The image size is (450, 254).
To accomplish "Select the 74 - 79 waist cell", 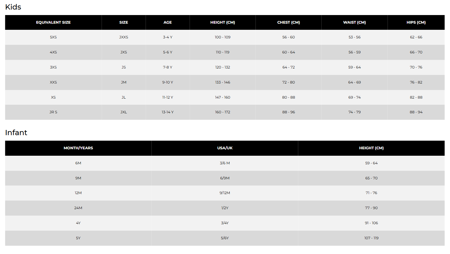I will pos(354,112).
